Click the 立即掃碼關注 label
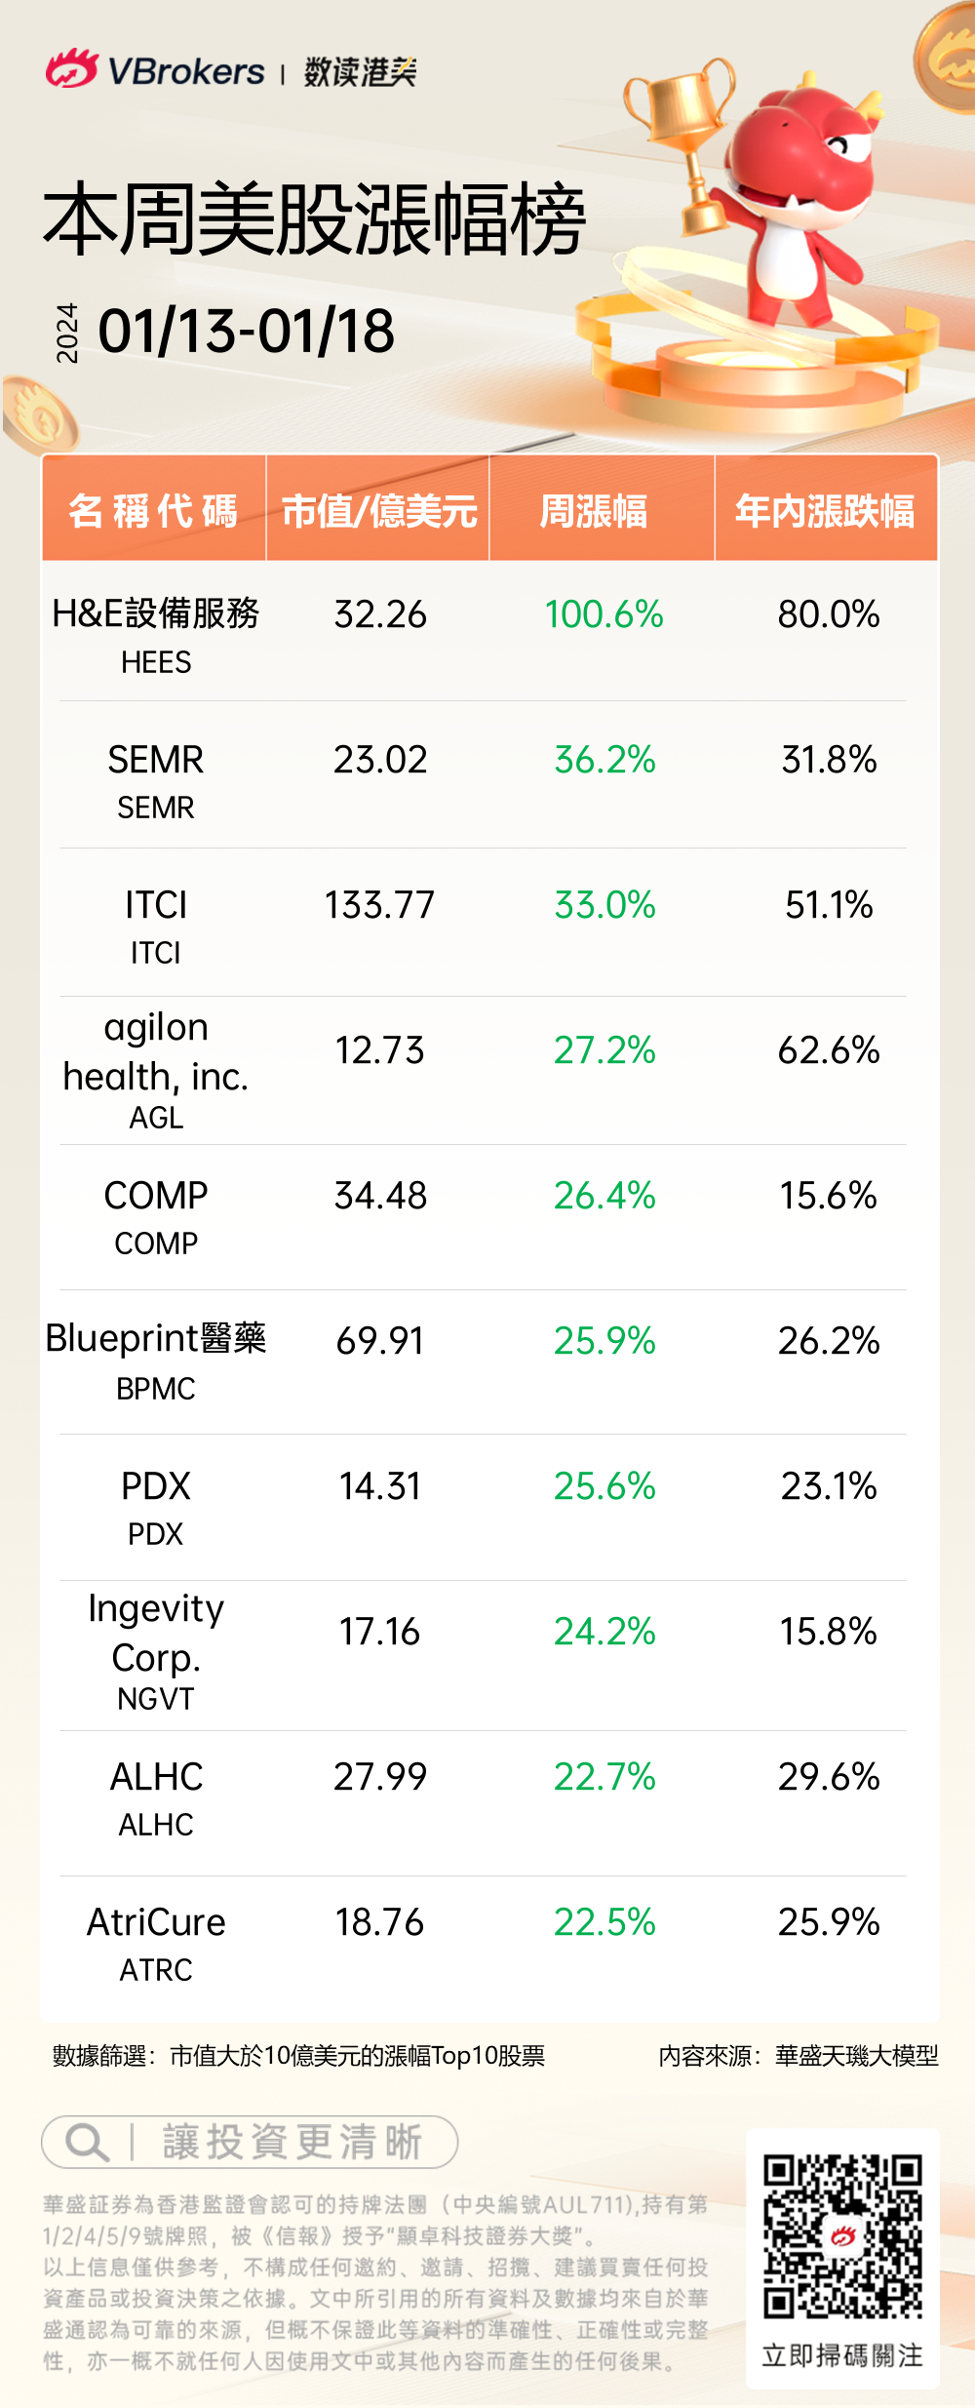 842,2355
